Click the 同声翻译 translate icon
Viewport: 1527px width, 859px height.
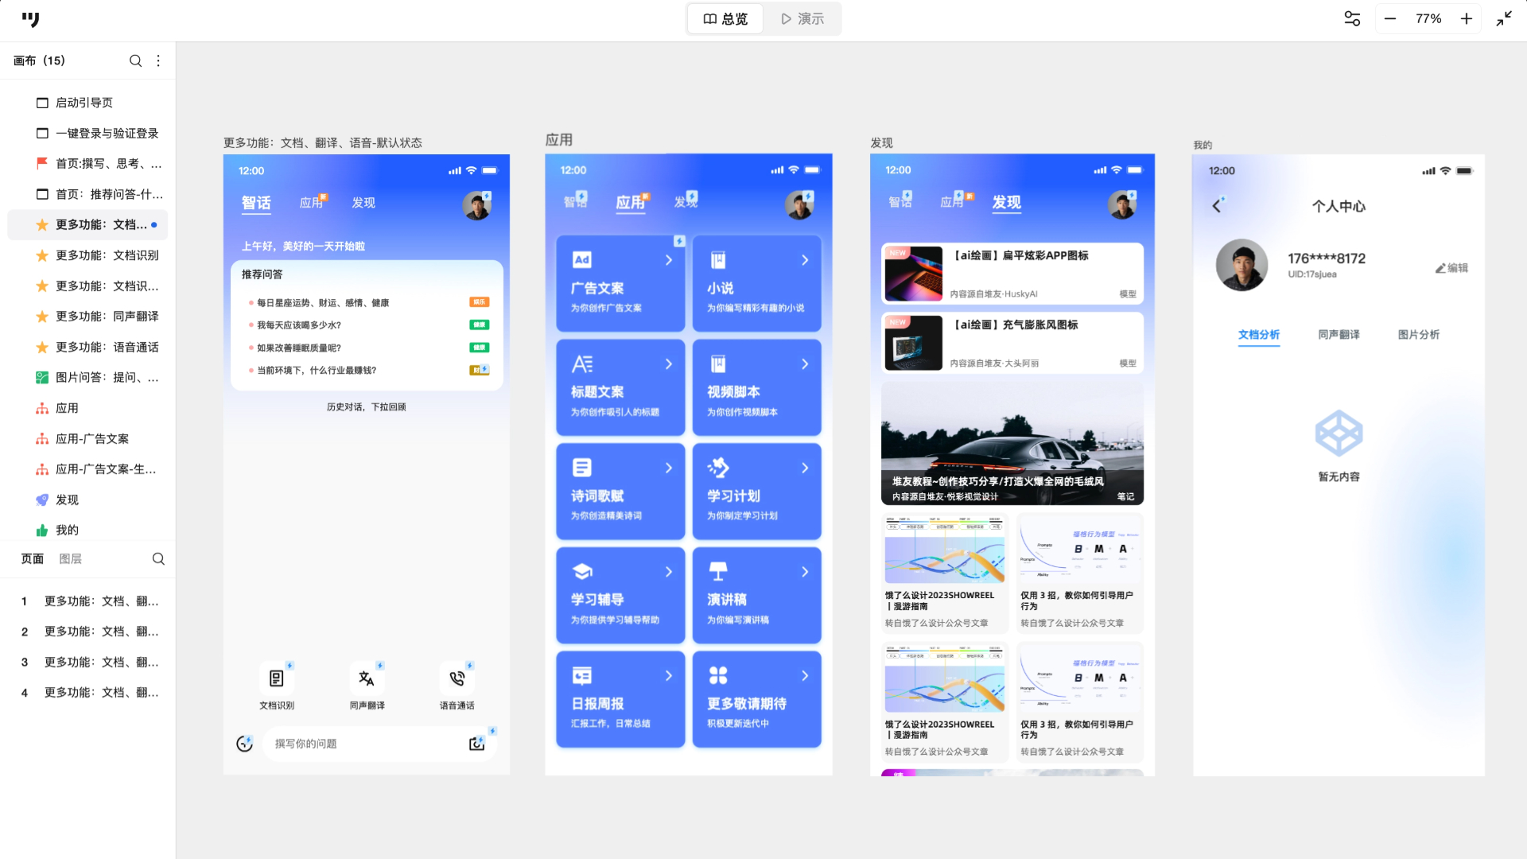(x=367, y=678)
